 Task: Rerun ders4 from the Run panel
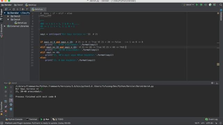6,87
